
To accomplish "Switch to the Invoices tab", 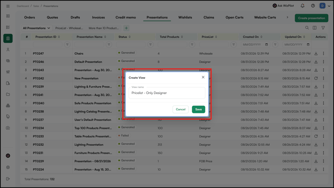I will pos(98,17).
